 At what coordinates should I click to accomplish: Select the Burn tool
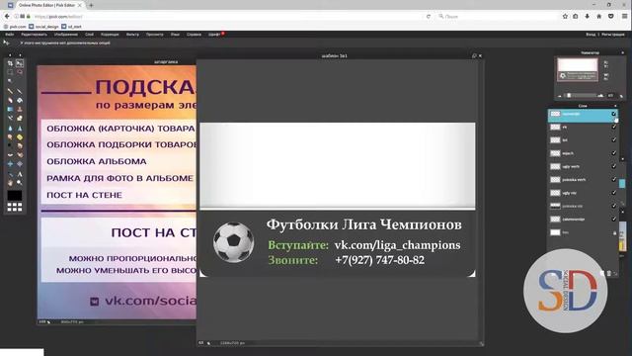[x=20, y=146]
